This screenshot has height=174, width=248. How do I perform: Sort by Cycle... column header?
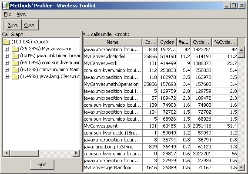click(201, 42)
